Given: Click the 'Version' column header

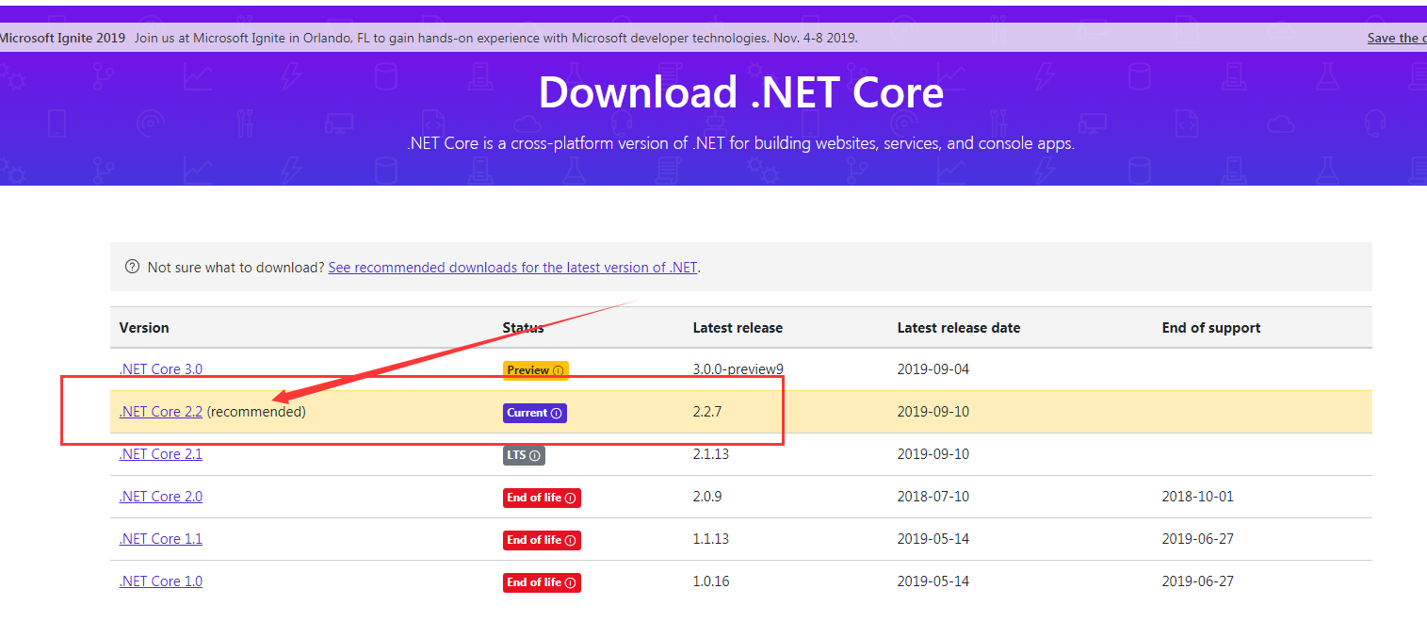Looking at the screenshot, I should click(x=144, y=328).
